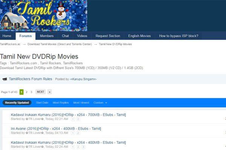Open the '-=Karupu Singam=-' poster profile
The height and width of the screenshot is (150, 226).
(x=83, y=79)
